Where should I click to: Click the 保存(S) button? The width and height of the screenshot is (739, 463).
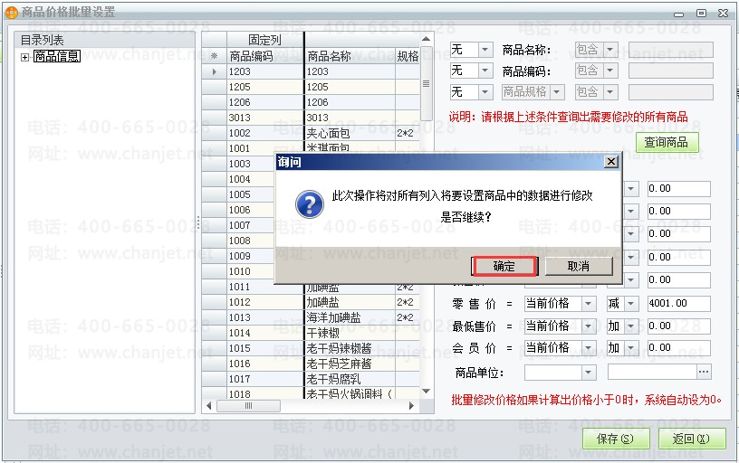615,439
